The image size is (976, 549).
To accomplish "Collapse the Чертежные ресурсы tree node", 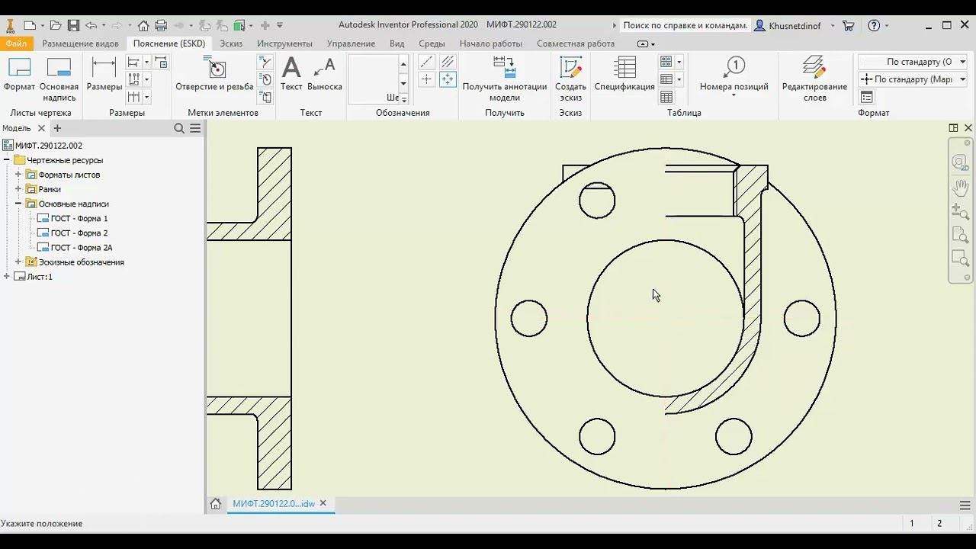I will click(7, 160).
